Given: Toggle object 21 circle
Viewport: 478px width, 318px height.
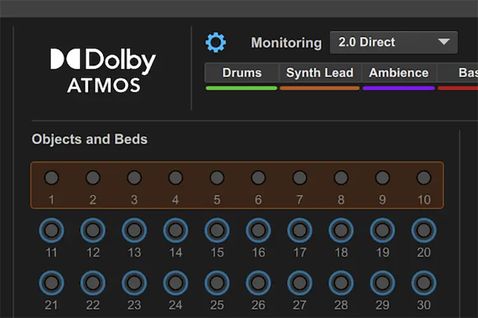Looking at the screenshot, I should 52,283.
